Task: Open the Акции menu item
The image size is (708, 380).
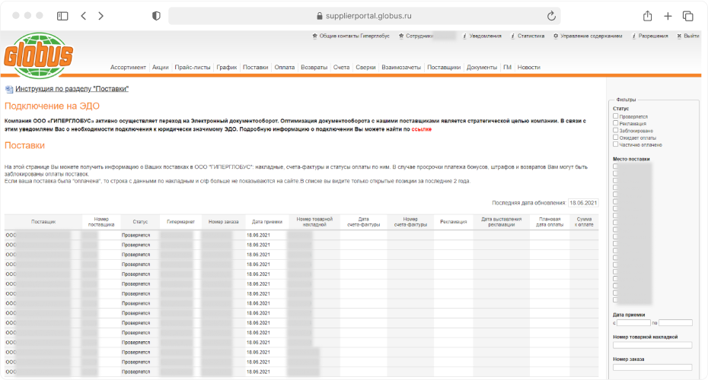Action: pyautogui.click(x=161, y=67)
